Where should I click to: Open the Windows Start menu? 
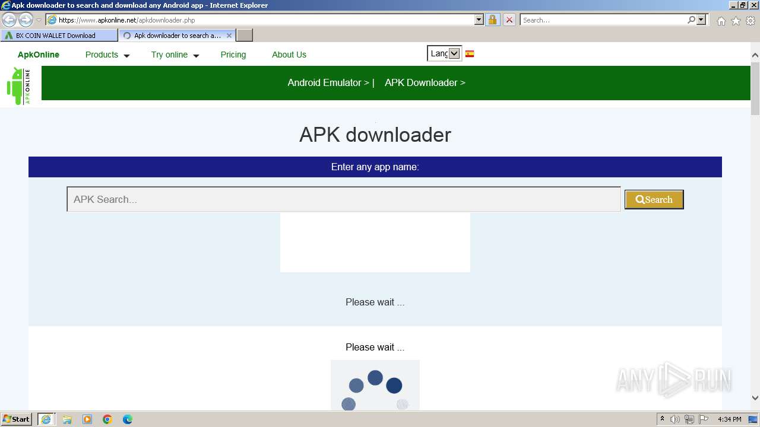[17, 419]
